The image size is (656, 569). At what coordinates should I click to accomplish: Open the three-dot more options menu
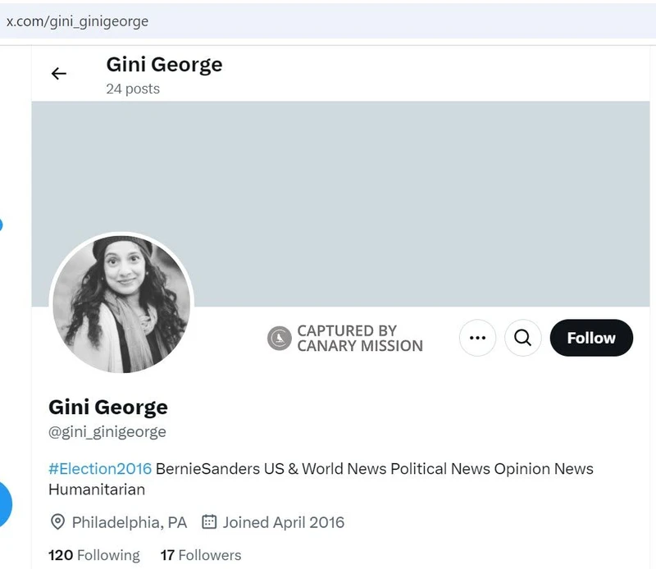(x=477, y=338)
